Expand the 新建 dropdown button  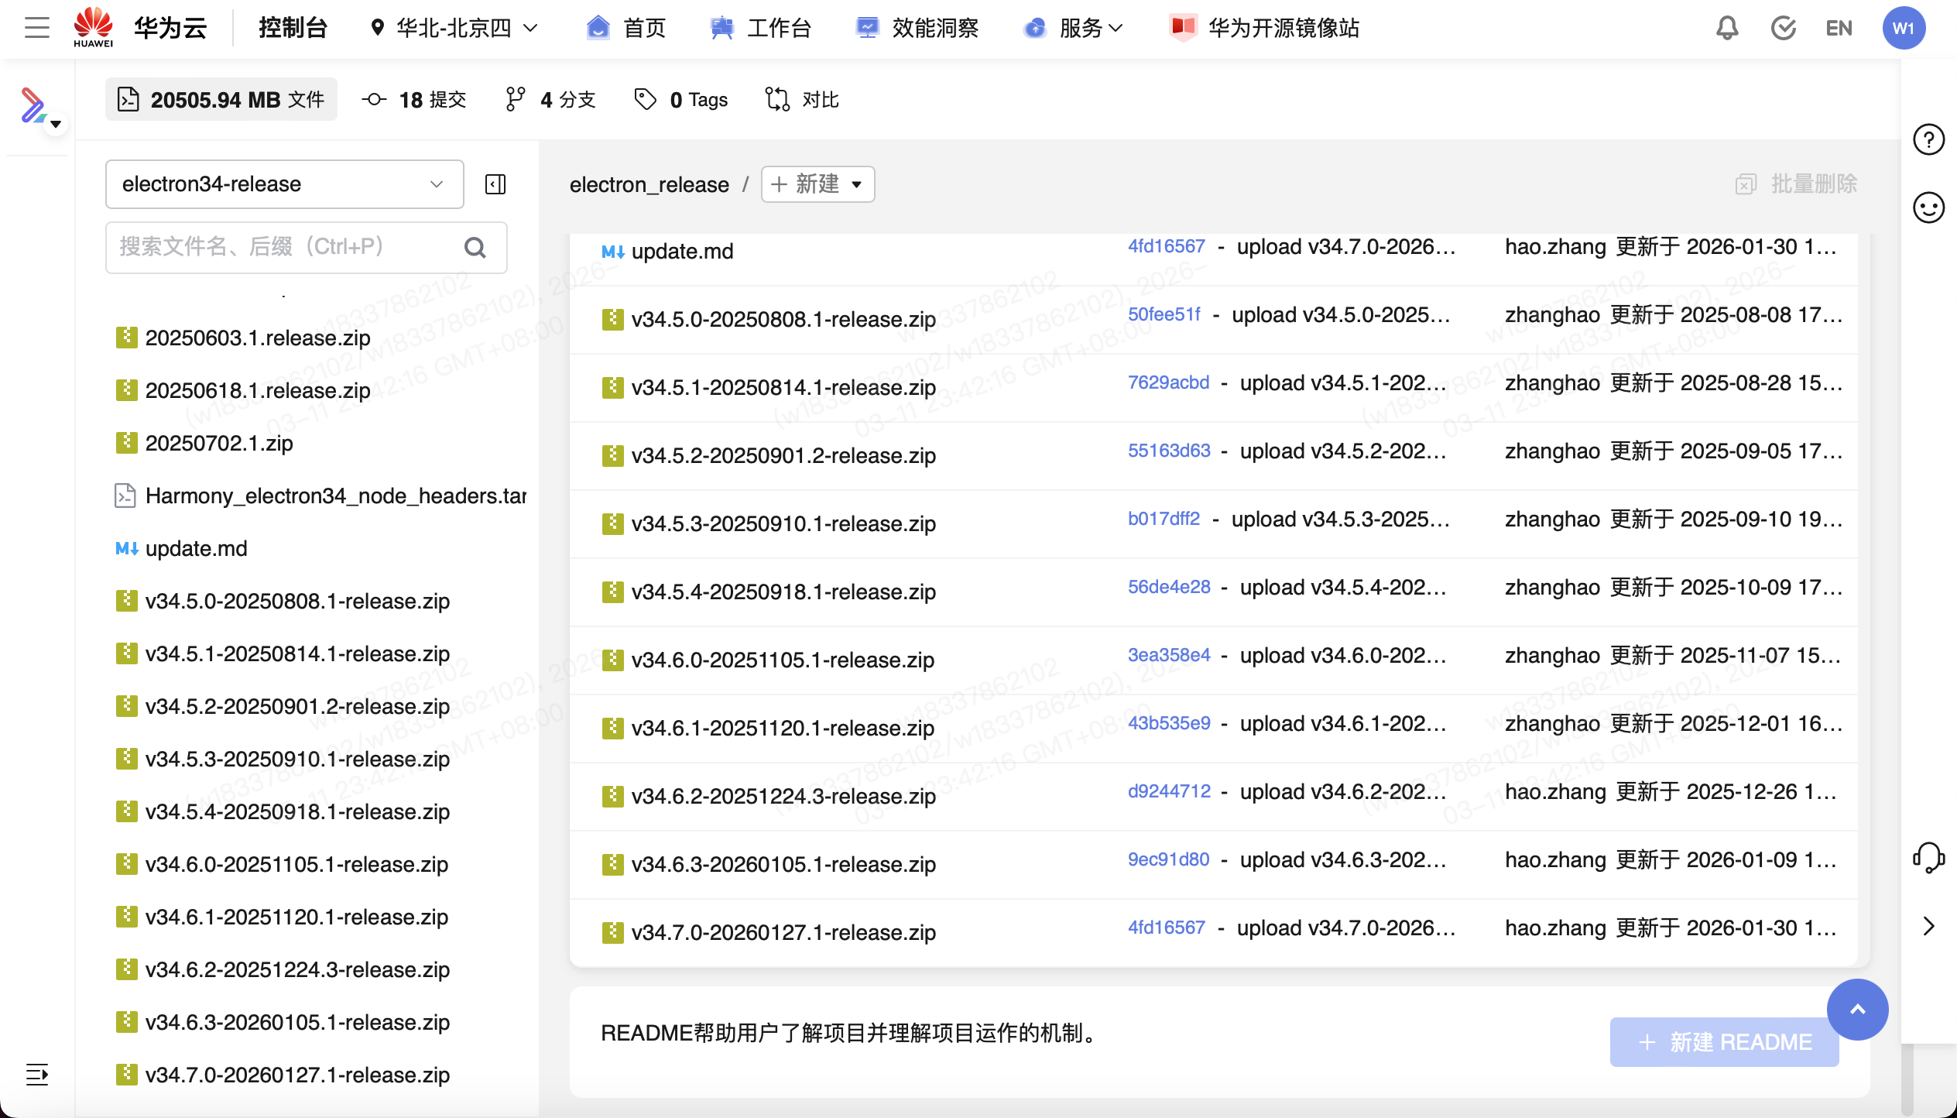(817, 184)
